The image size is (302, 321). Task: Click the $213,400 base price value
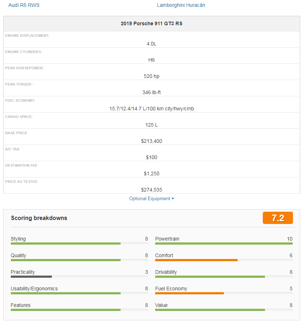point(152,141)
